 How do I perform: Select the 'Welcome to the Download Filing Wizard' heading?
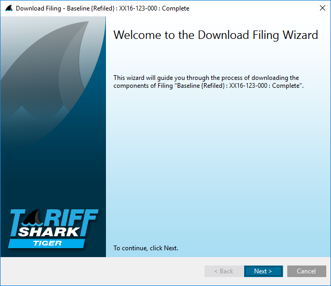tap(216, 35)
